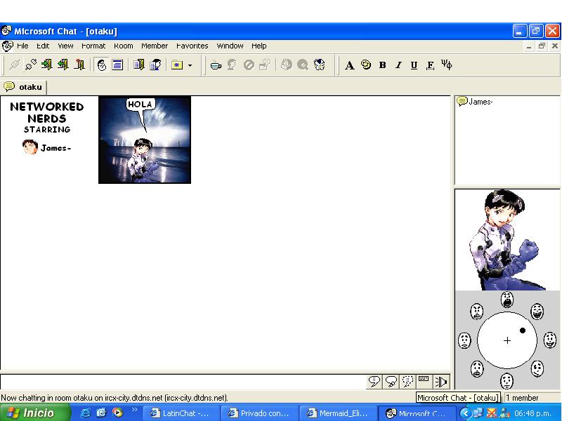562x421 pixels.
Task: Select James- in the member list
Action: point(475,102)
